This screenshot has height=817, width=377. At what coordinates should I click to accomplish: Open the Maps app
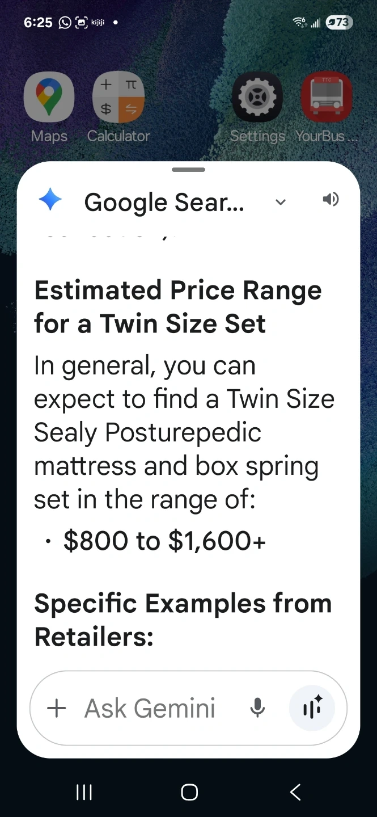[49, 98]
